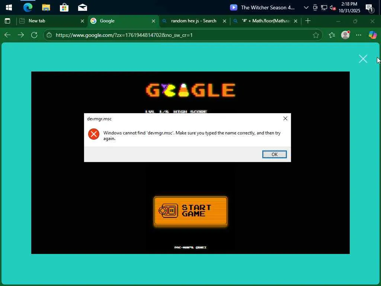
Task: Open the notification center icon
Action: point(369,8)
